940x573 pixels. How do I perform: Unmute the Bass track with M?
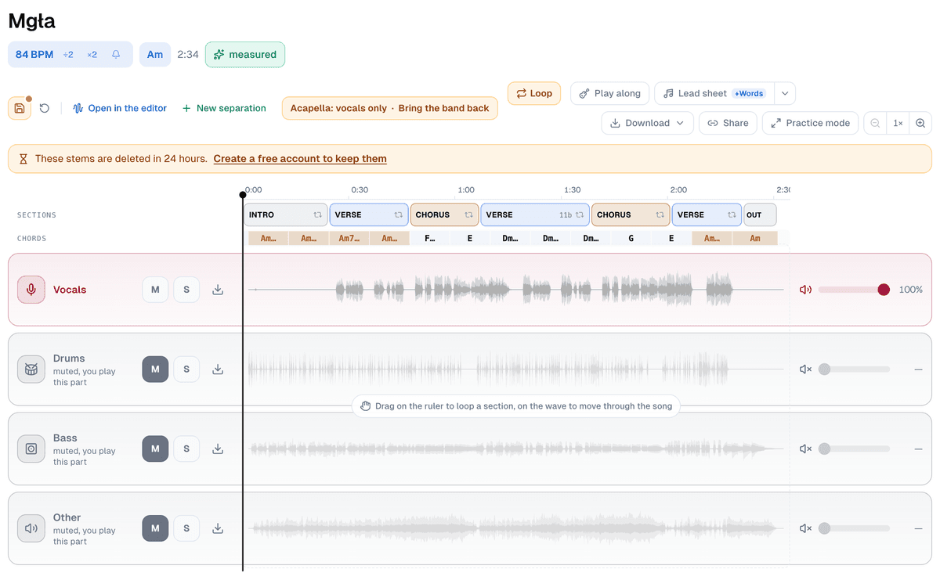(x=155, y=449)
